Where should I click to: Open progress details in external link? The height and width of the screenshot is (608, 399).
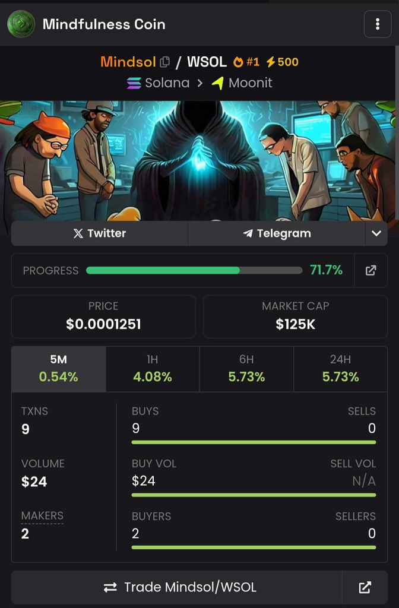[370, 270]
